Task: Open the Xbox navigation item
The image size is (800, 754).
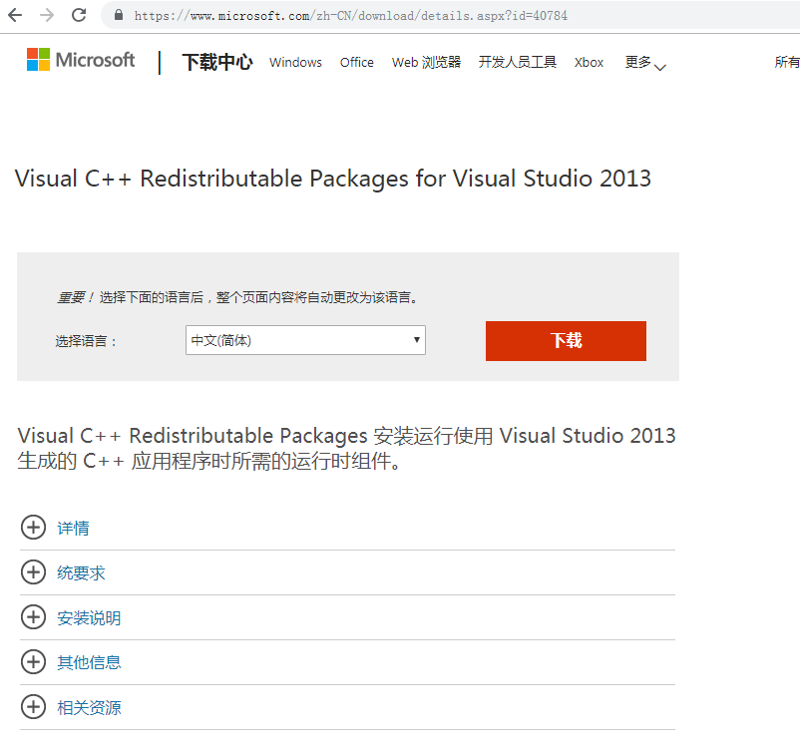Action: (x=589, y=62)
